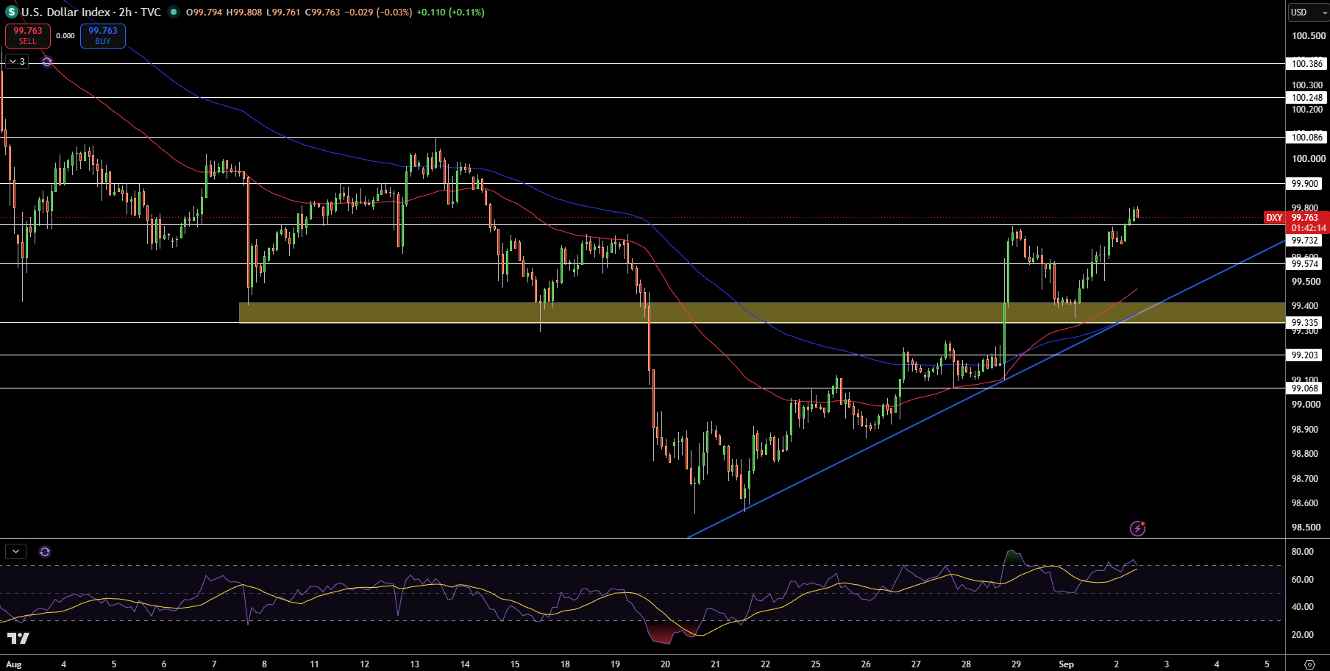
Task: Click the 99.574 price level label
Action: 1305,264
